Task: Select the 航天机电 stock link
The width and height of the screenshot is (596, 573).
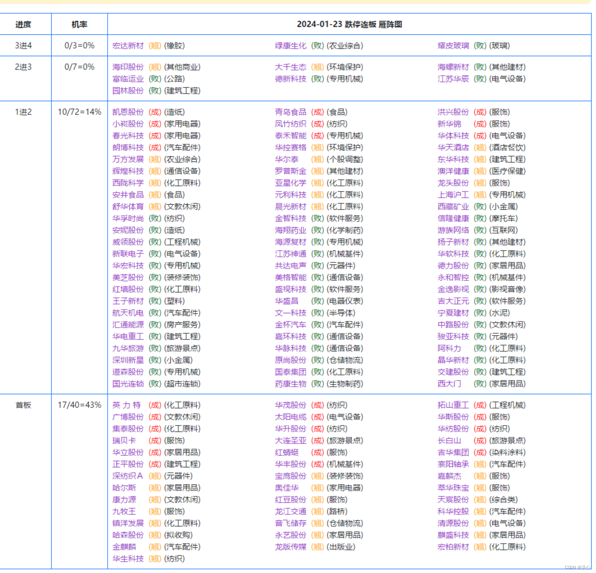Action: point(128,313)
